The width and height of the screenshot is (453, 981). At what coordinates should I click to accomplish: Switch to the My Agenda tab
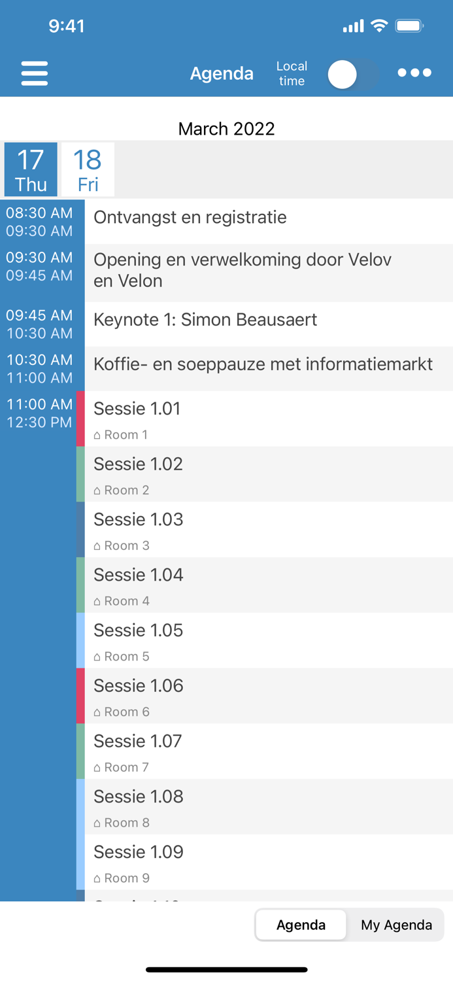pos(395,925)
